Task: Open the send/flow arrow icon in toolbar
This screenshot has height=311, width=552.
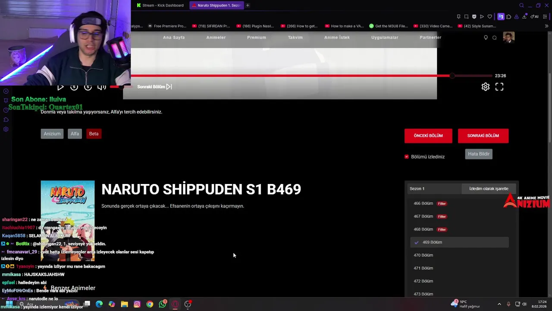Action: (482, 17)
